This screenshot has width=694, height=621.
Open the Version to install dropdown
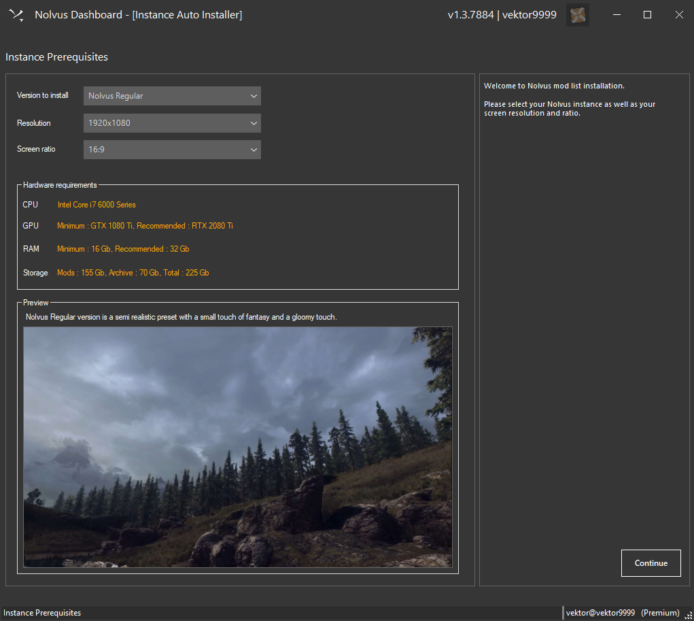[x=172, y=96]
